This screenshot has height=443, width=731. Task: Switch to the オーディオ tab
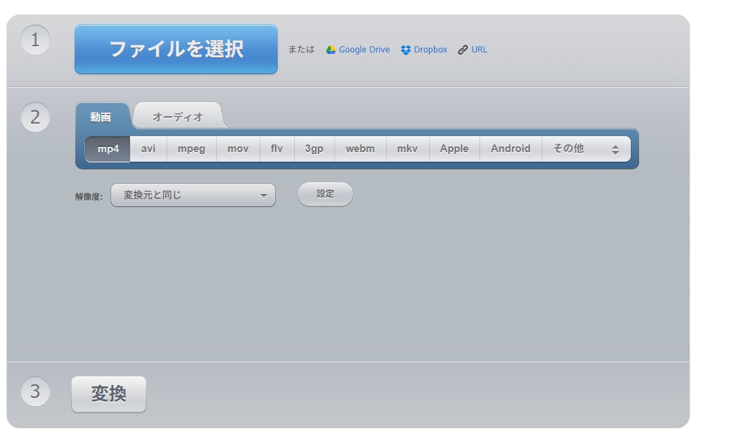tap(178, 117)
